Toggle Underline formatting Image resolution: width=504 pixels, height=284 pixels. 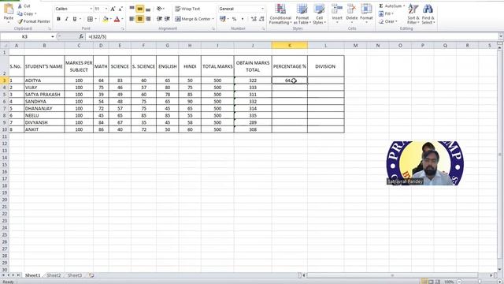click(x=75, y=19)
